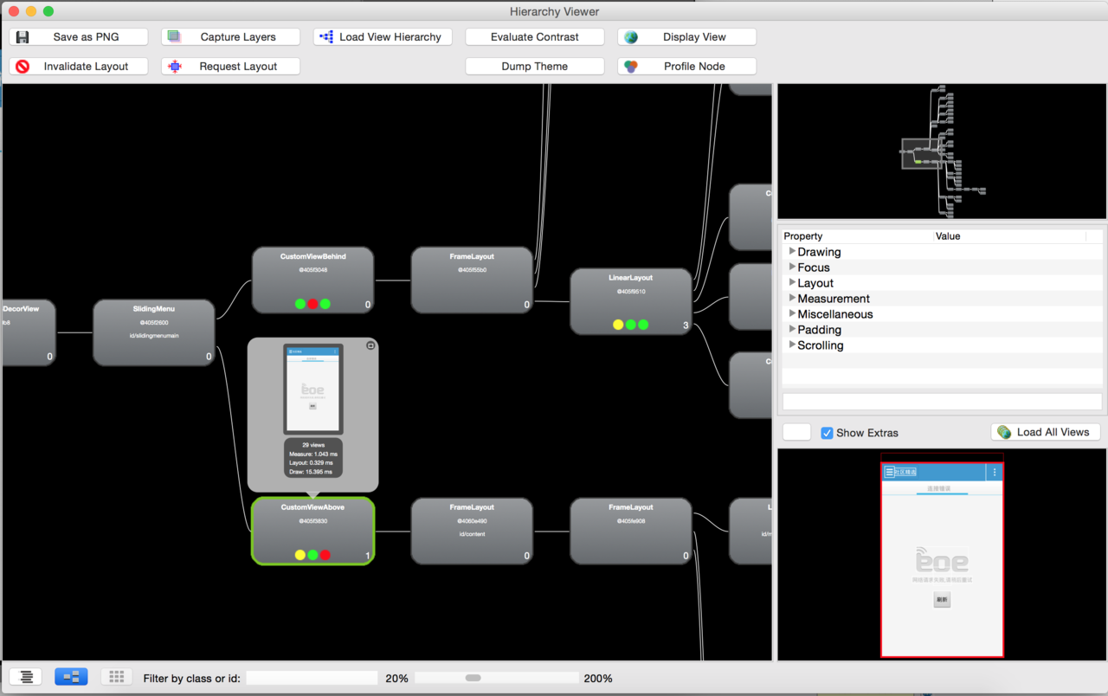Select FrameLayout node with id/content

pos(472,531)
